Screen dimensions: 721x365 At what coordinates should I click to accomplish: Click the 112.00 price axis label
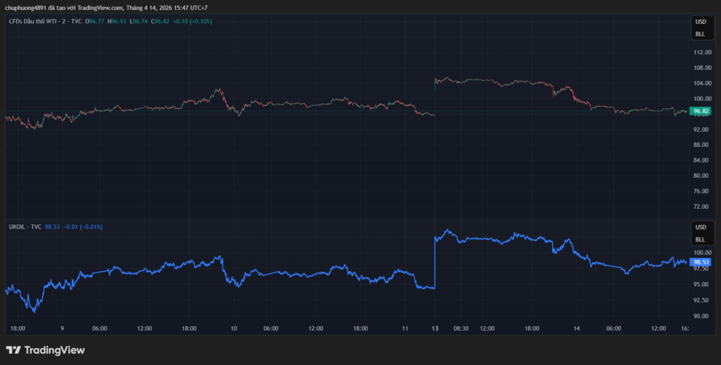pyautogui.click(x=701, y=53)
